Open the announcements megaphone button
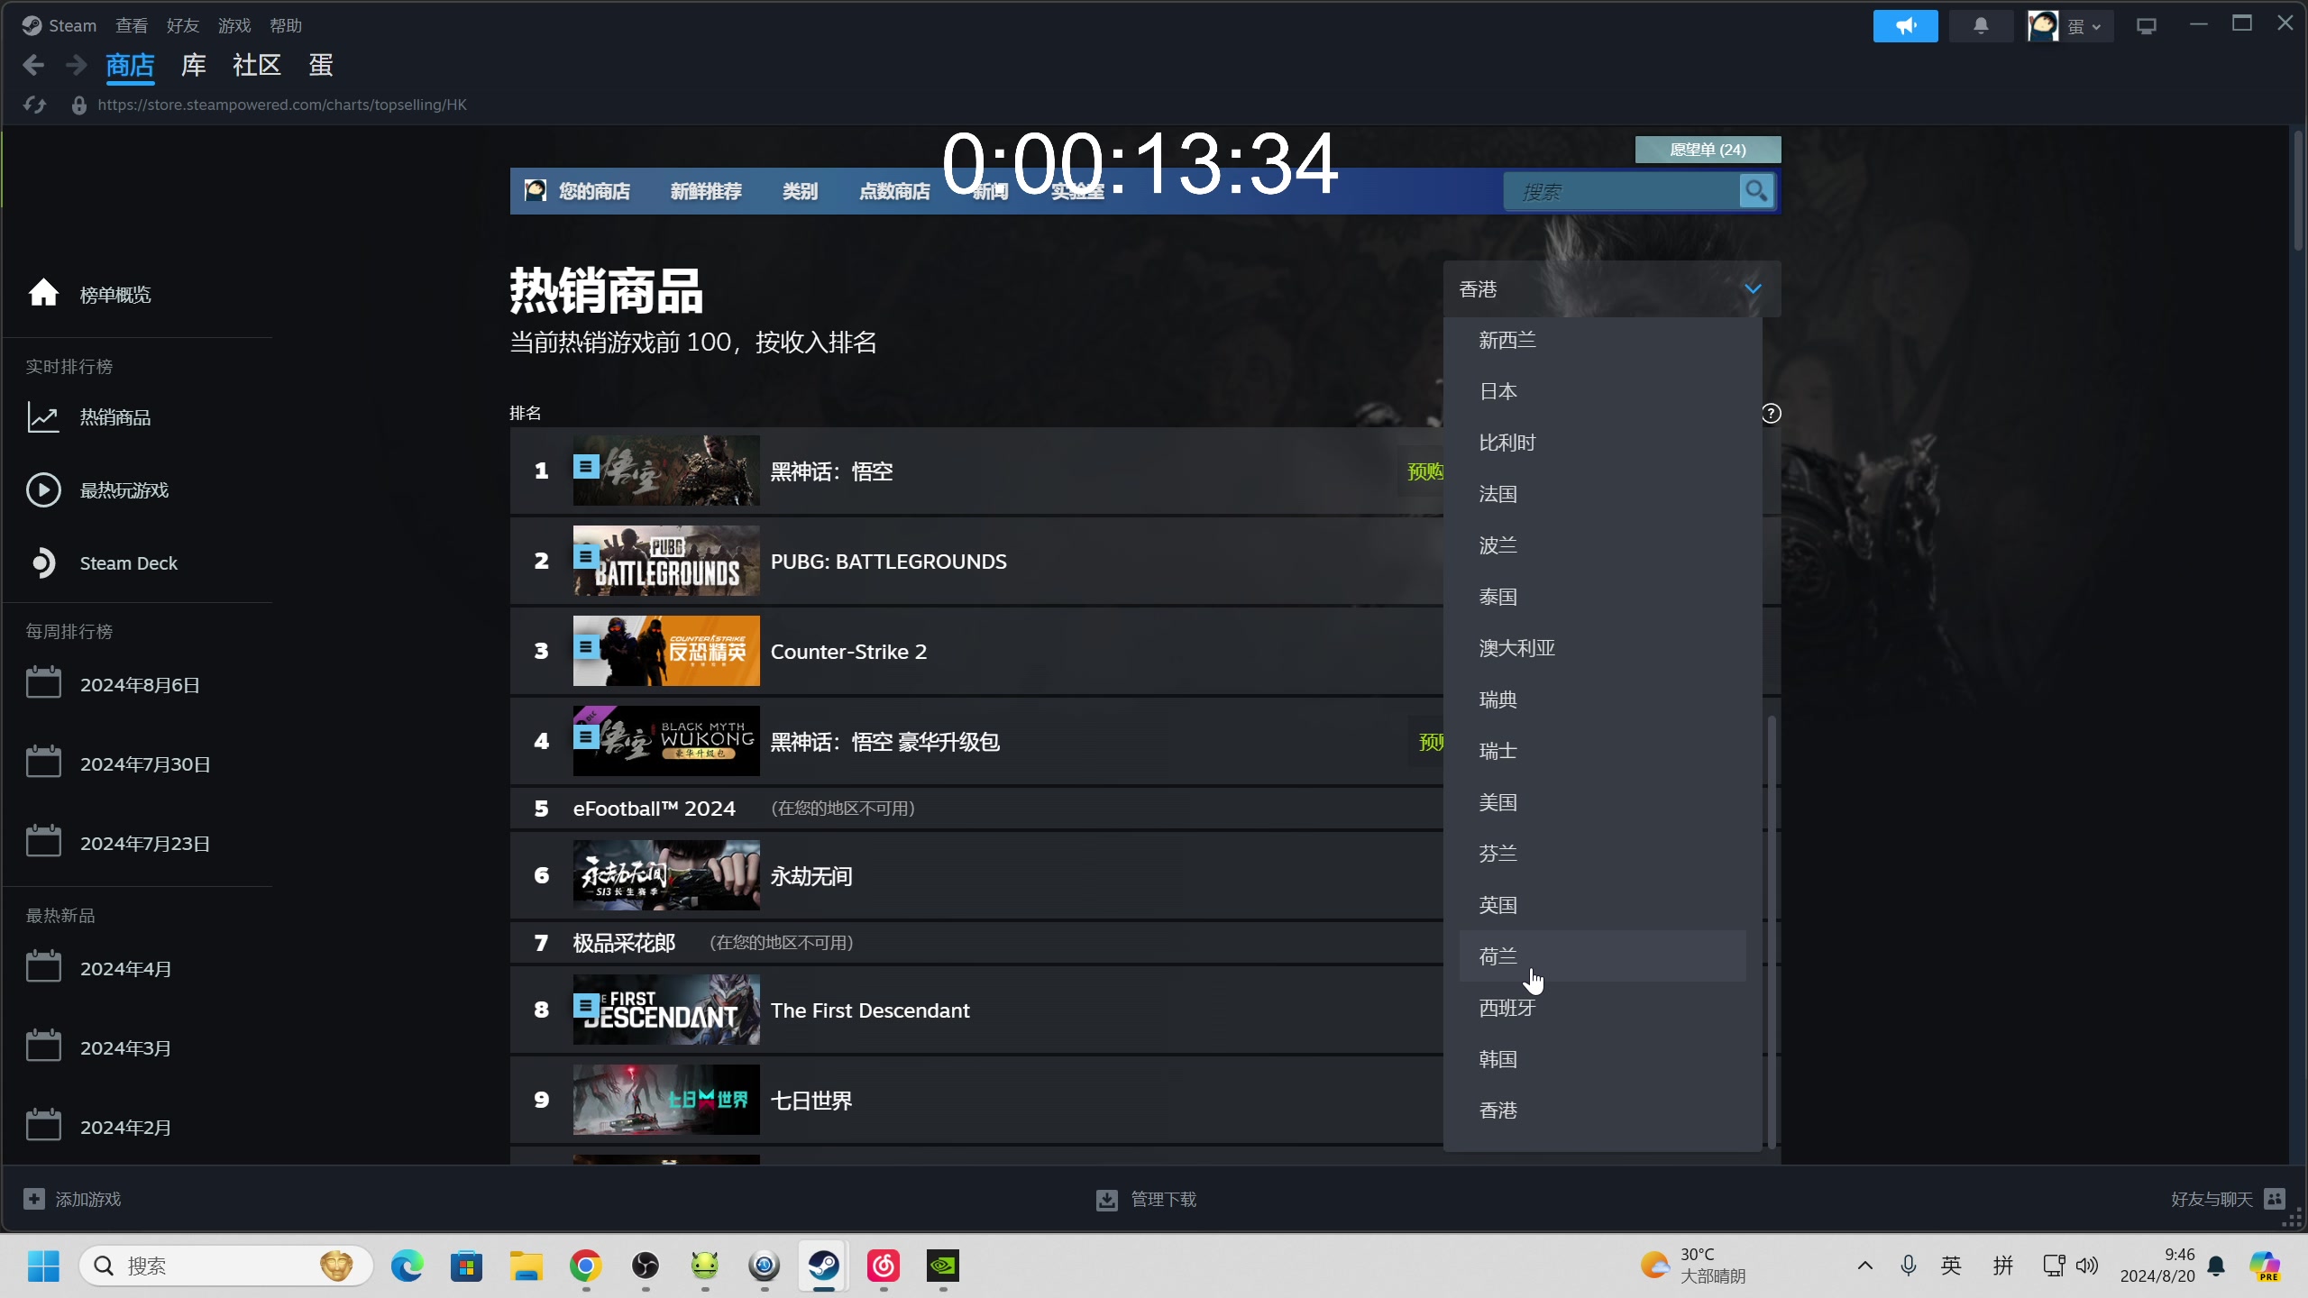 pyautogui.click(x=1905, y=26)
